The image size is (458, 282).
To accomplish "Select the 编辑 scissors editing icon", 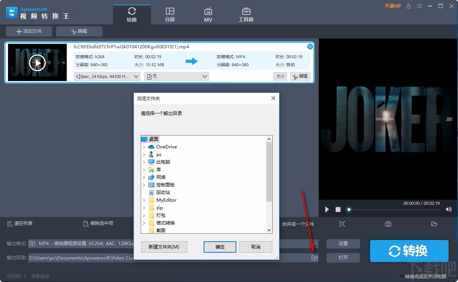I will point(75,31).
